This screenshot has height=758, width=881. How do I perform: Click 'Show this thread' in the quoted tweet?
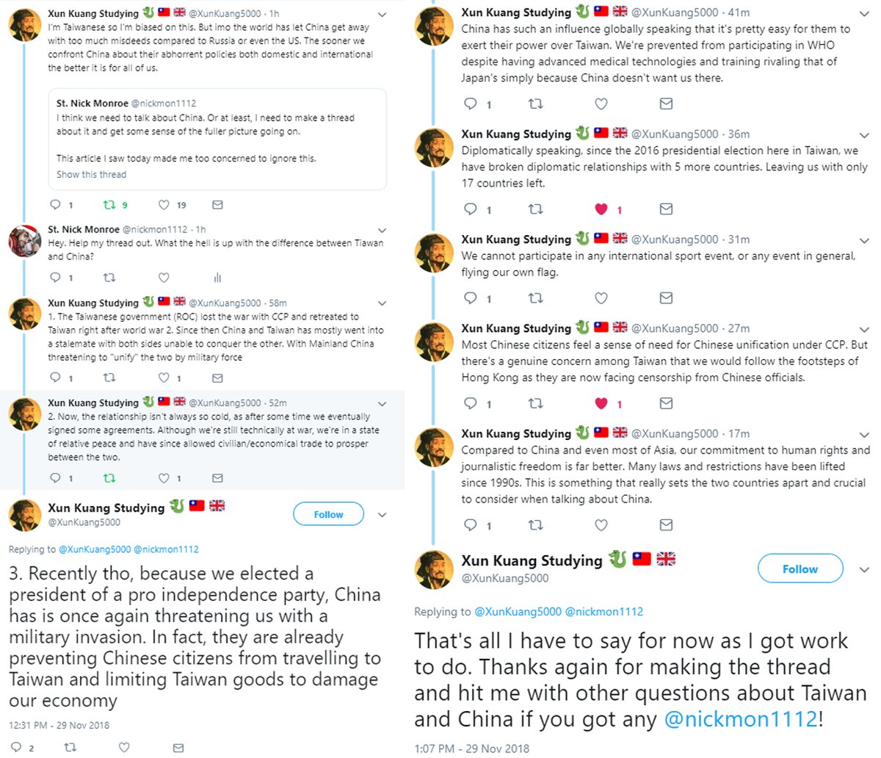tap(92, 175)
